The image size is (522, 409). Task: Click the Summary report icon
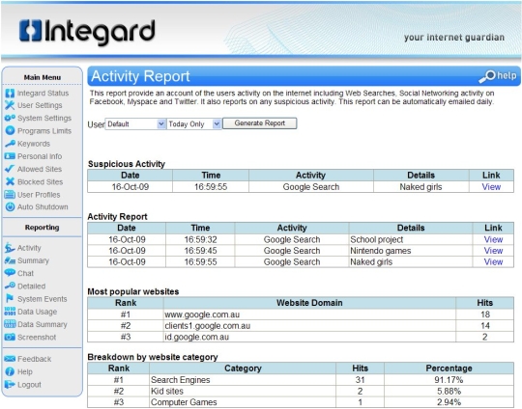pos(10,260)
